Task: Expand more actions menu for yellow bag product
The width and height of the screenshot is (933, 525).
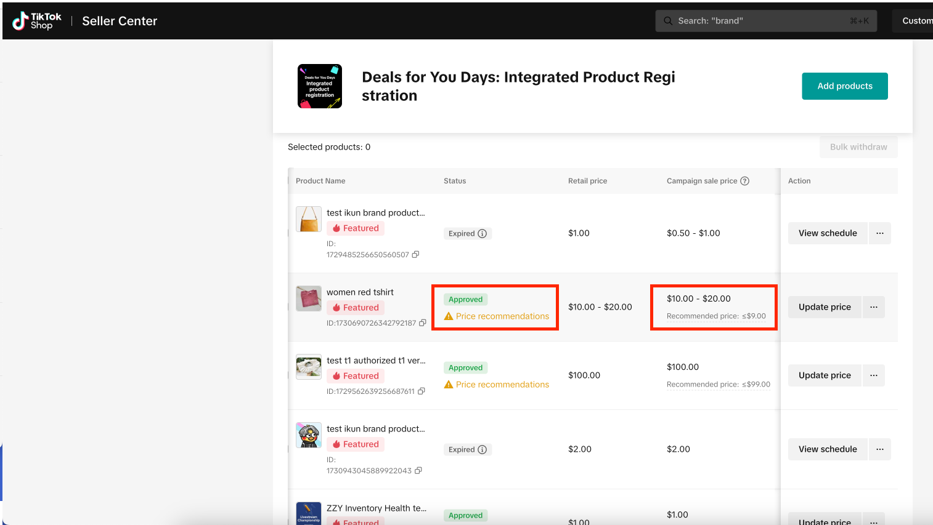Action: (x=879, y=233)
